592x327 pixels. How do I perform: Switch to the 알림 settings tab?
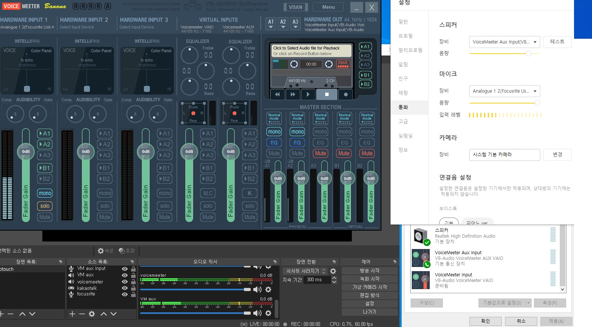click(x=403, y=64)
